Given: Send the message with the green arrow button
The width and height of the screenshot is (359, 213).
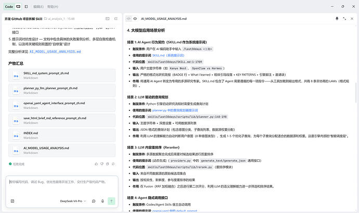Looking at the screenshot, I should click(x=111, y=201).
